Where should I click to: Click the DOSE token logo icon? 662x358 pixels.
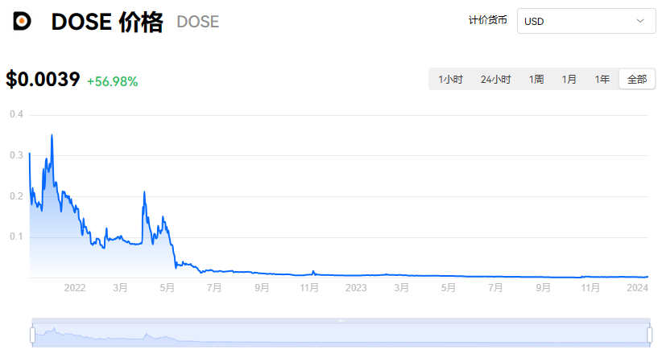click(x=23, y=22)
